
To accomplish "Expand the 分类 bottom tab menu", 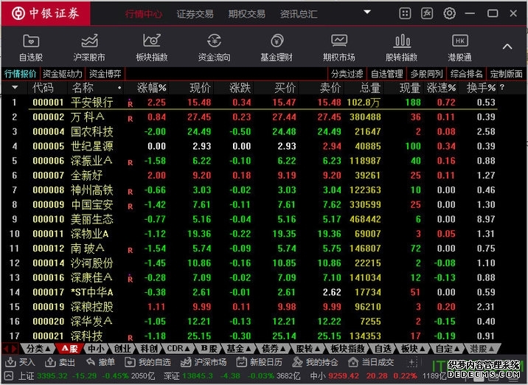I will tap(39, 349).
